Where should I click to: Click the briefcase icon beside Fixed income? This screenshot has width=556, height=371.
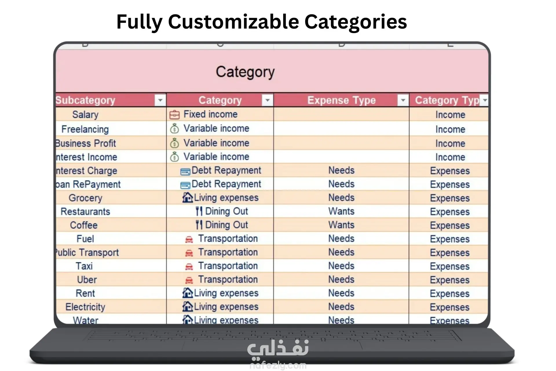(174, 115)
